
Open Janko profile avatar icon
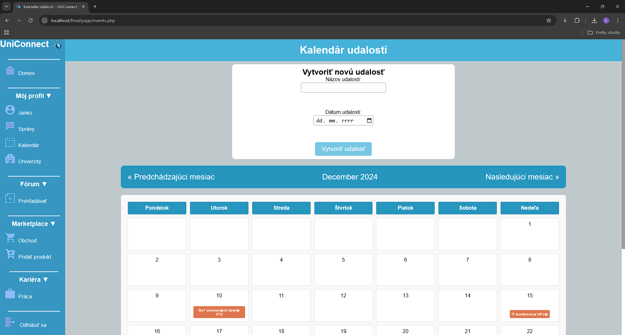click(x=10, y=110)
